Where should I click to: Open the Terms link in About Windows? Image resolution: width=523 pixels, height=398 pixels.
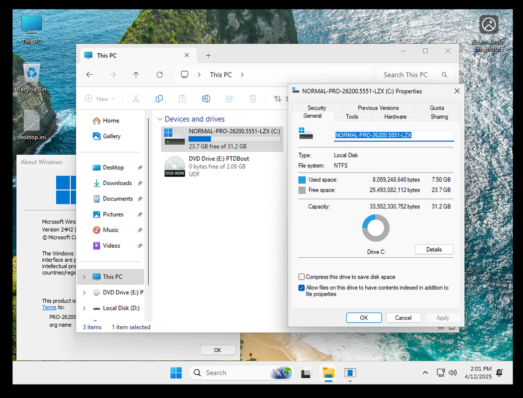[49, 307]
